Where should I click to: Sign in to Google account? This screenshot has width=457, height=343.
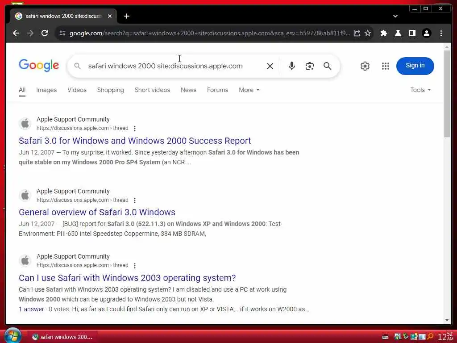click(415, 66)
